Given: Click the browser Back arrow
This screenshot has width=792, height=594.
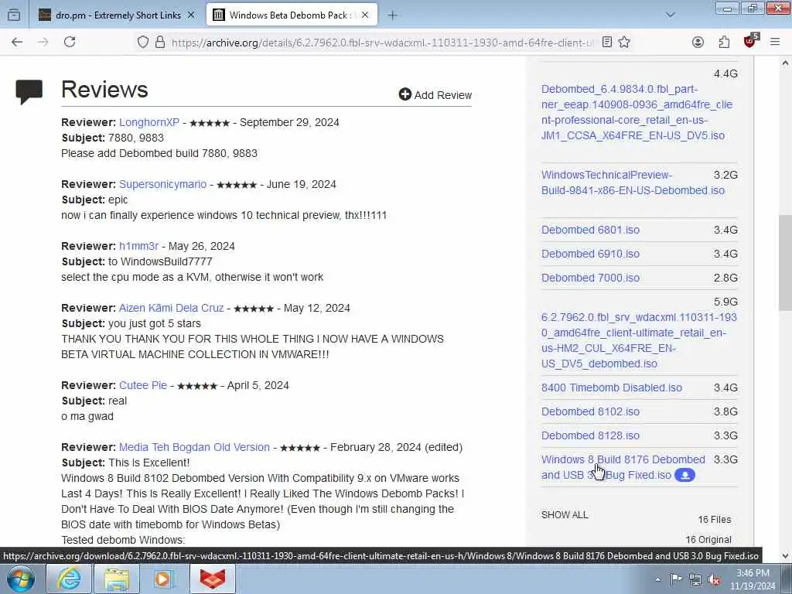Looking at the screenshot, I should tap(17, 43).
